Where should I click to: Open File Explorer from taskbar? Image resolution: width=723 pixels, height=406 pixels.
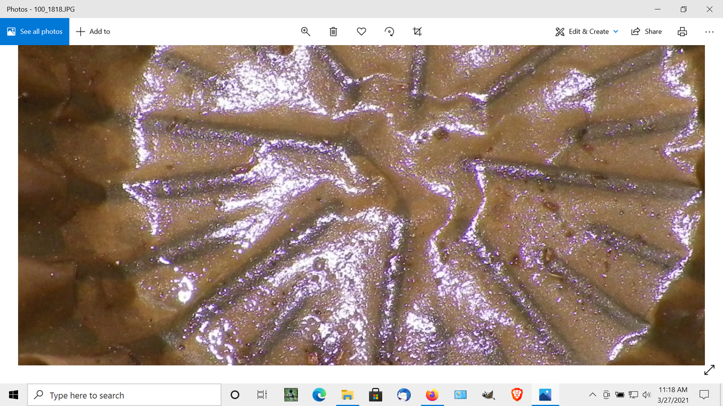coord(347,395)
